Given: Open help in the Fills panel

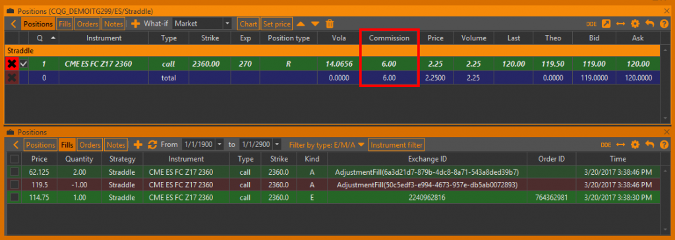Looking at the screenshot, I should coord(664,145).
